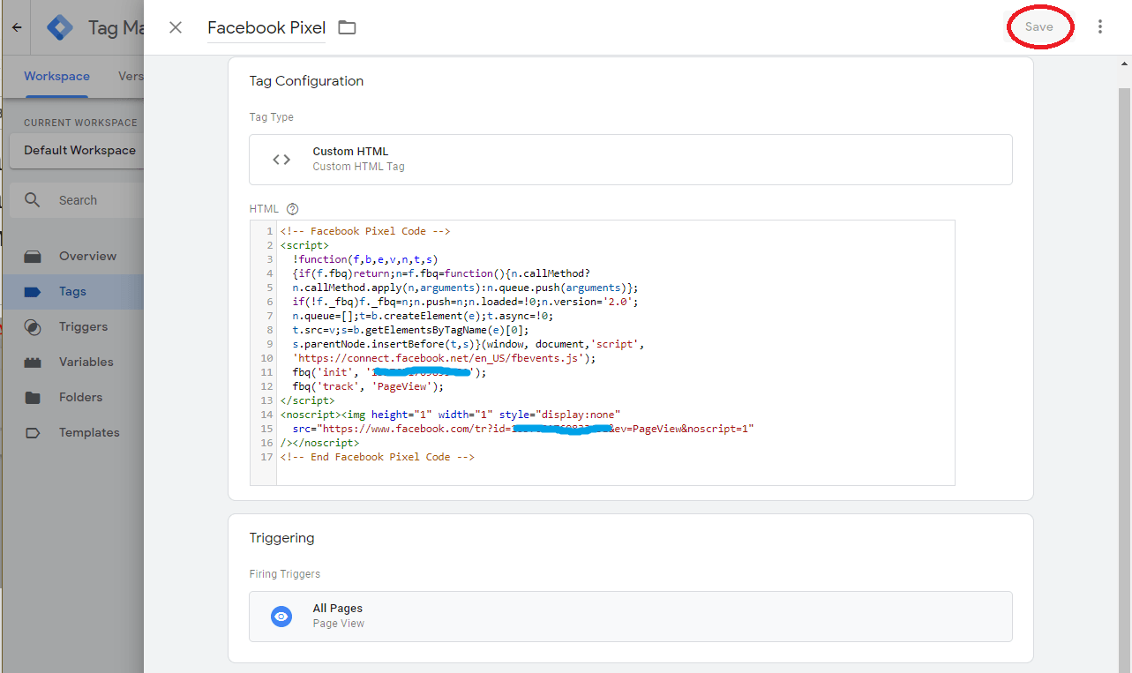
Task: Save the Facebook Pixel tag
Action: (x=1039, y=26)
